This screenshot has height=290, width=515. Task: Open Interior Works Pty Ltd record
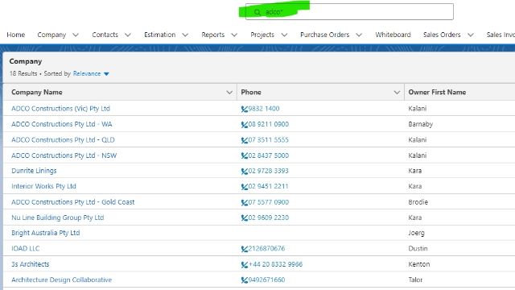tap(43, 186)
